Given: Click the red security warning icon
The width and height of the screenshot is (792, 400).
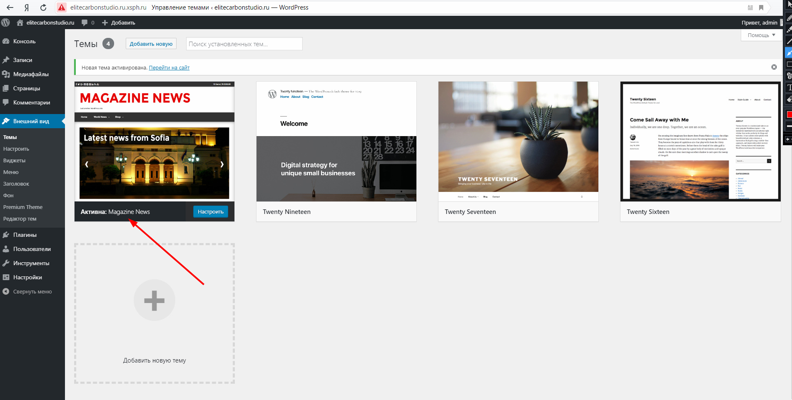Looking at the screenshot, I should (62, 7).
